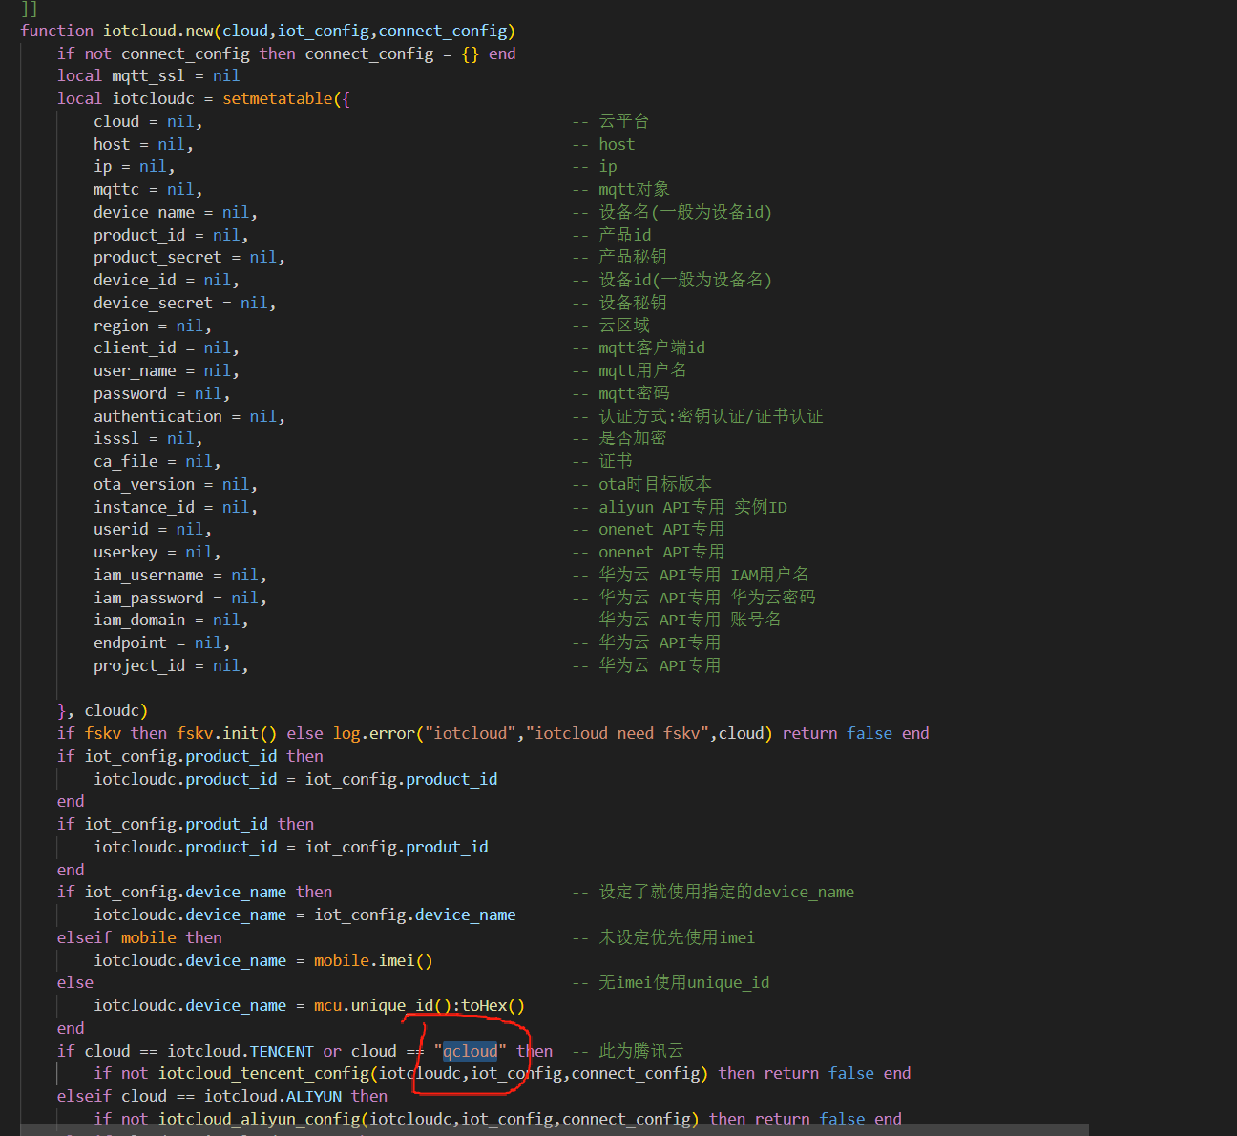This screenshot has width=1237, height=1136.
Task: Click 'if iot_config.produt_id then' line
Action: click(185, 824)
